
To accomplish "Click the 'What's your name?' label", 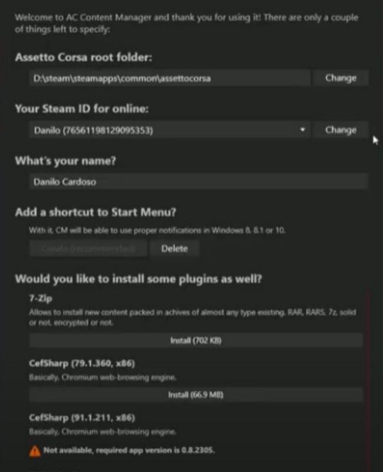I will (x=65, y=160).
